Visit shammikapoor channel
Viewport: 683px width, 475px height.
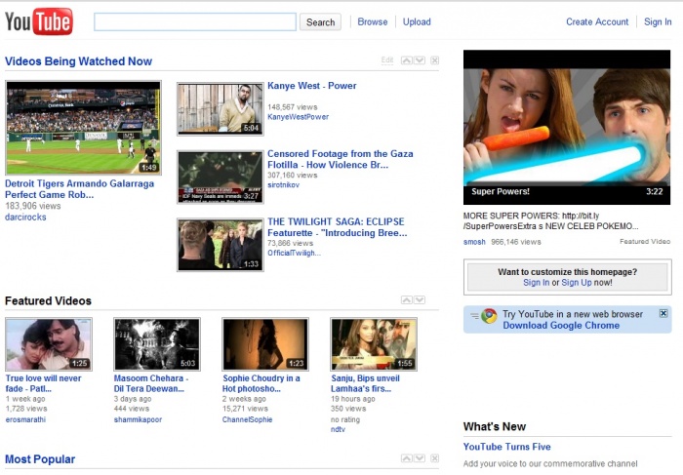138,419
